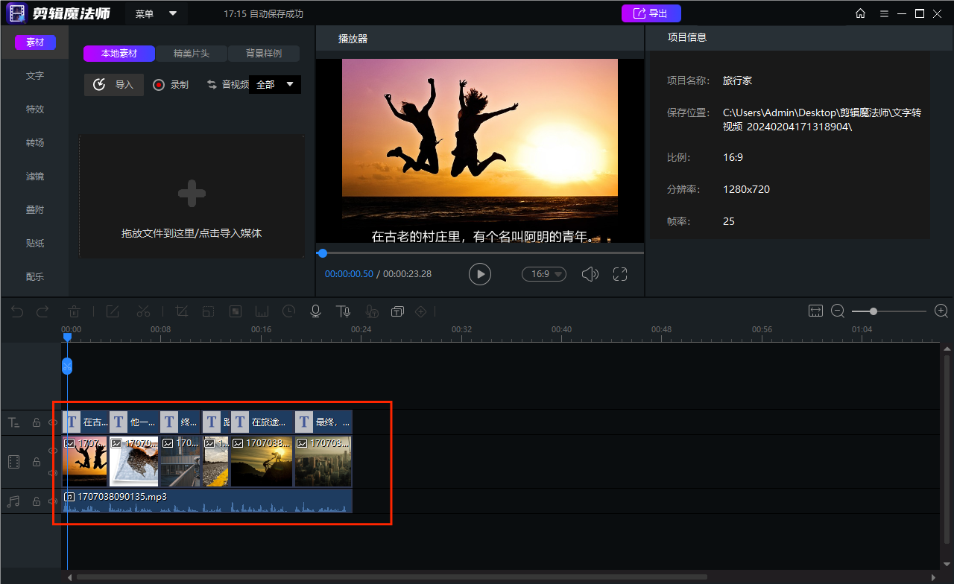This screenshot has width=954, height=584.
Task: Open the 素材 sidebar section
Action: coord(35,42)
